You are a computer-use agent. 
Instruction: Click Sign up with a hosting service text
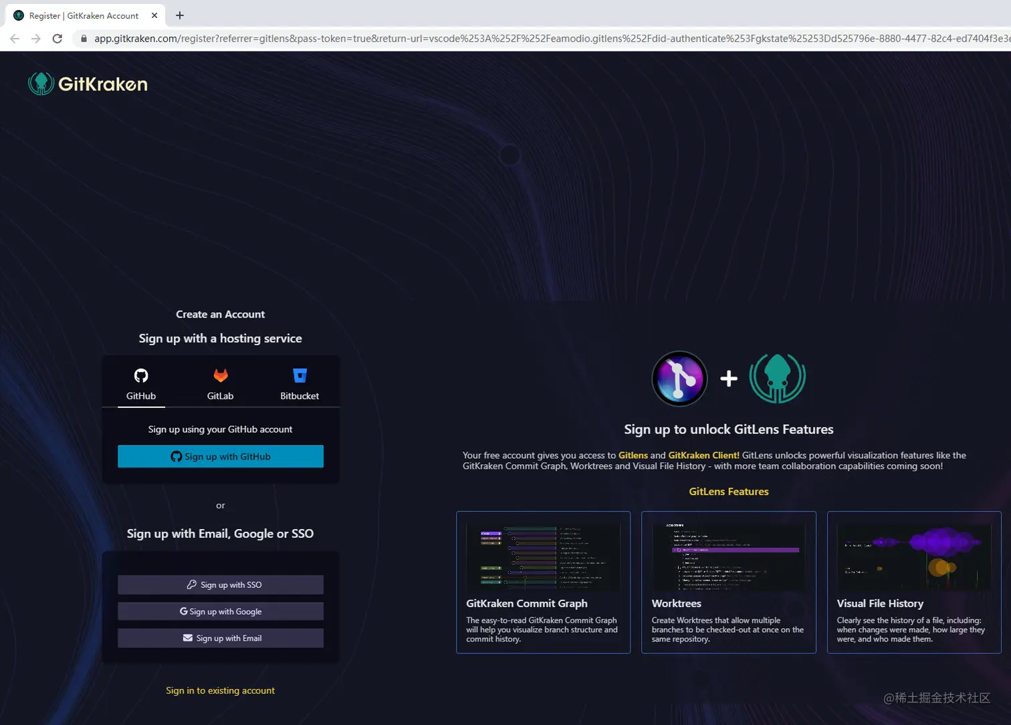[220, 338]
